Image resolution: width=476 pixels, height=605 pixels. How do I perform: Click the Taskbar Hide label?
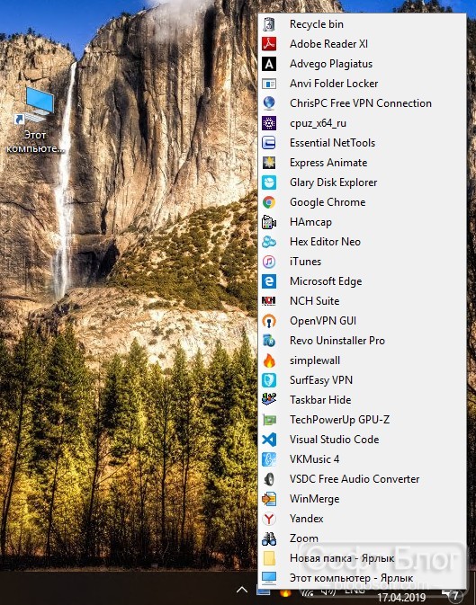pyautogui.click(x=320, y=400)
